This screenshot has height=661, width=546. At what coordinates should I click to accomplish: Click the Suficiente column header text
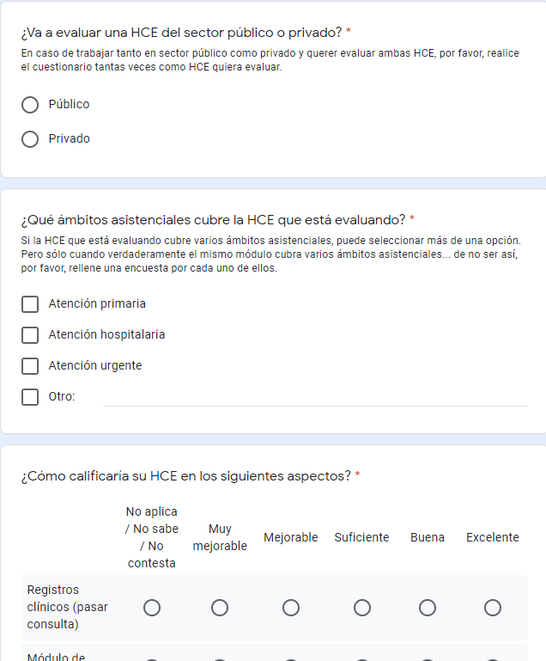click(x=361, y=537)
